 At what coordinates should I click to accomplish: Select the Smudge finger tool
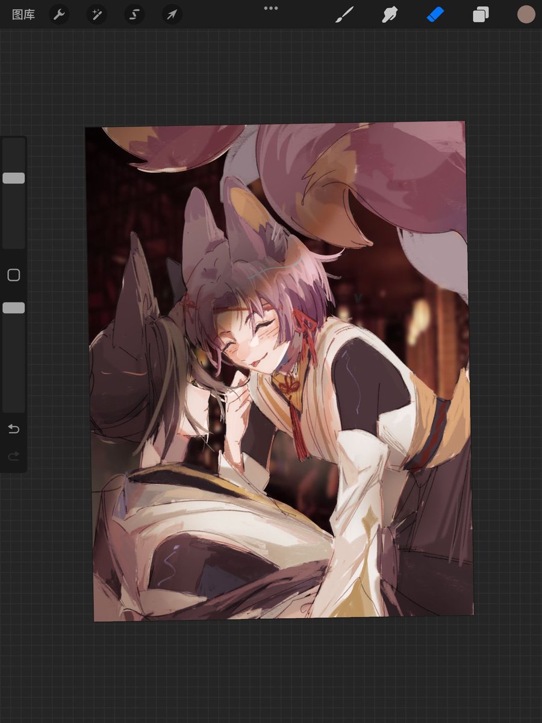[x=390, y=14]
